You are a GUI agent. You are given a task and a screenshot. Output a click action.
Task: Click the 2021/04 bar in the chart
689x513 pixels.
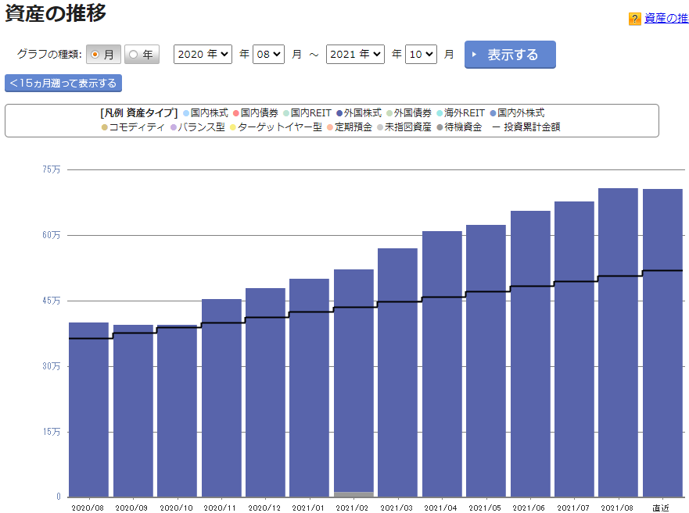click(442, 364)
